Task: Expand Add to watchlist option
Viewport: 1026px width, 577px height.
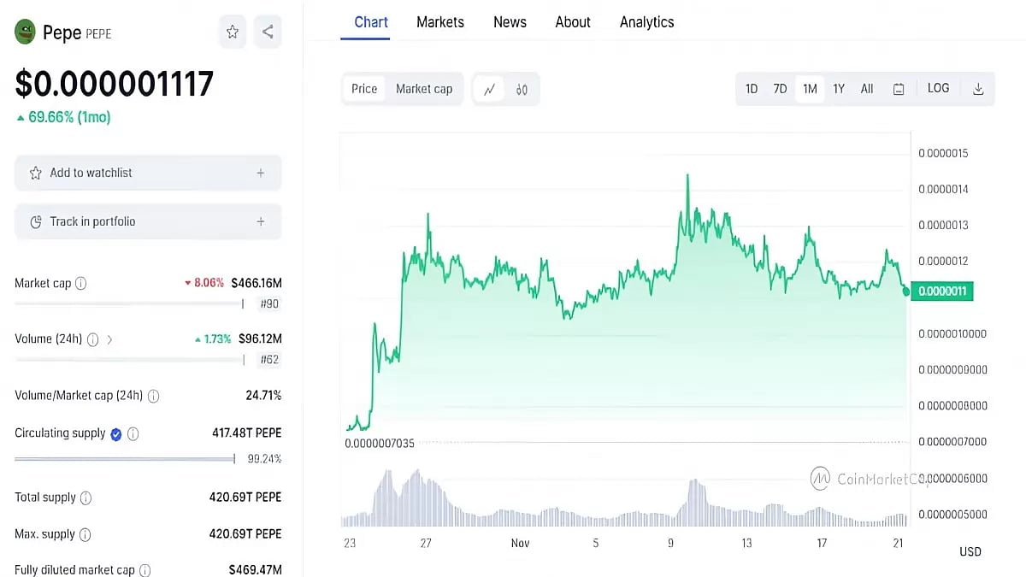Action: (x=261, y=172)
